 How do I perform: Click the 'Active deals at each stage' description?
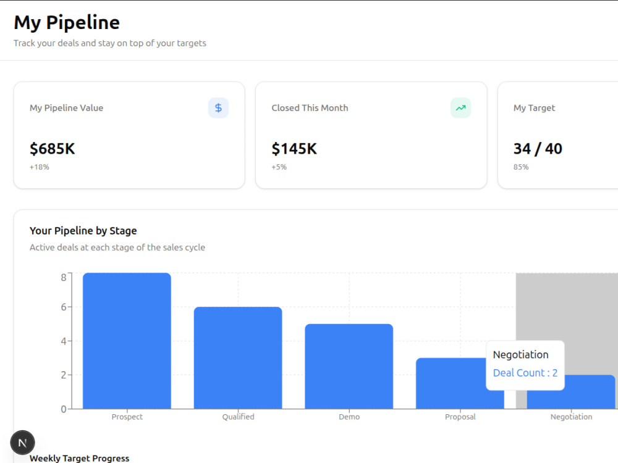117,248
